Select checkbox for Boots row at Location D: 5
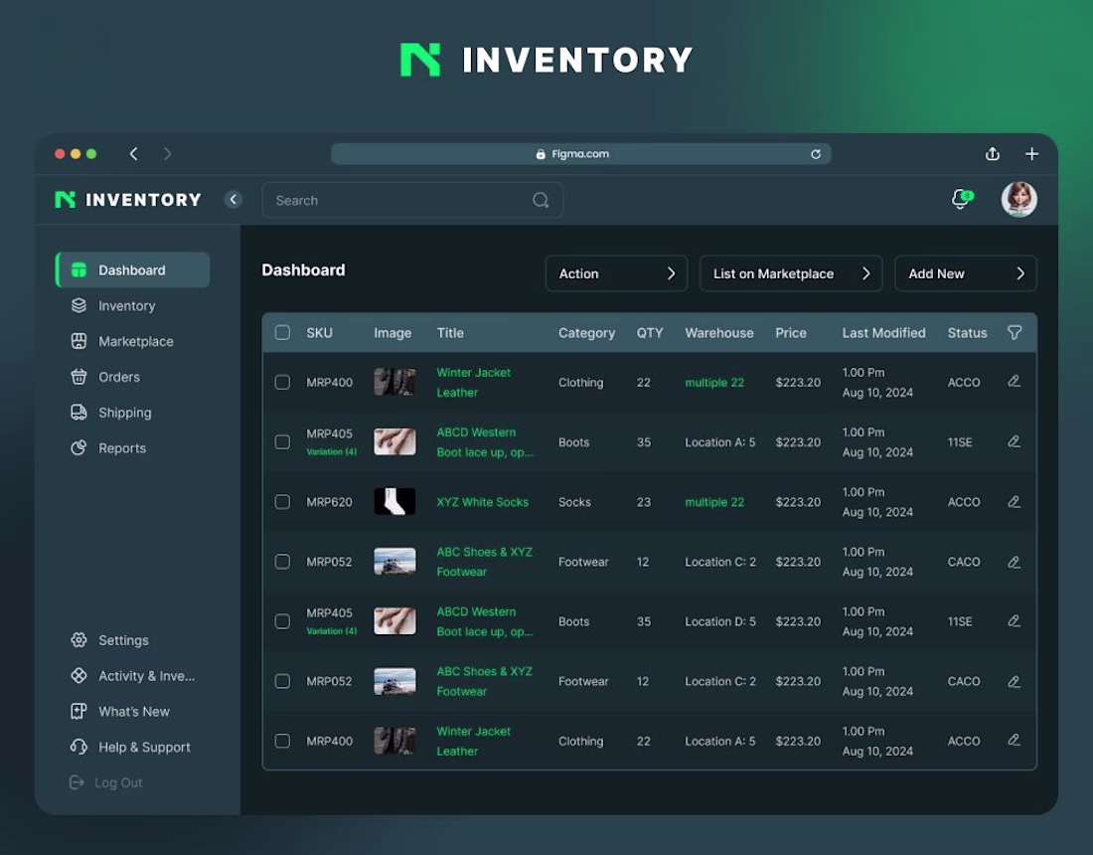The width and height of the screenshot is (1093, 855). (282, 621)
